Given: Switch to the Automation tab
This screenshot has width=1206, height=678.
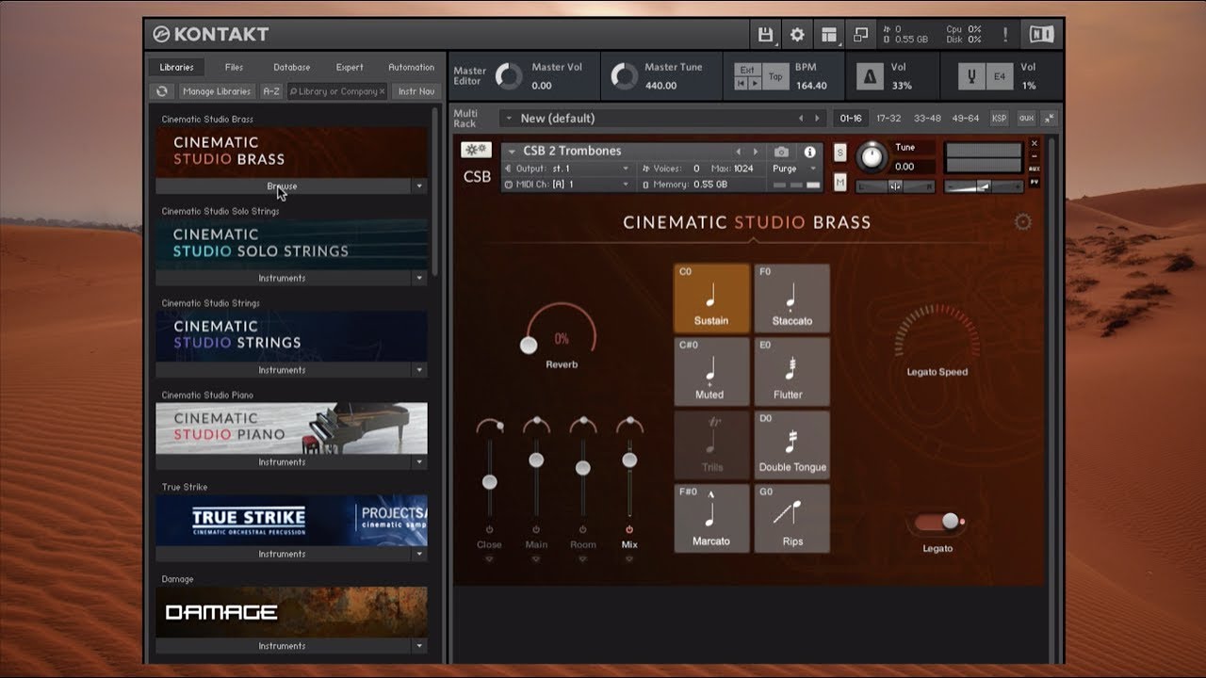Looking at the screenshot, I should (411, 67).
